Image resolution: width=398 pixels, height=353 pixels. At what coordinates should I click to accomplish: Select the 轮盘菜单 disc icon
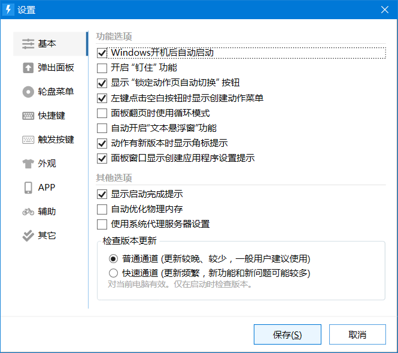[x=28, y=92]
